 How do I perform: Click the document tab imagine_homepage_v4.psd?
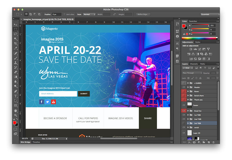click(48, 19)
